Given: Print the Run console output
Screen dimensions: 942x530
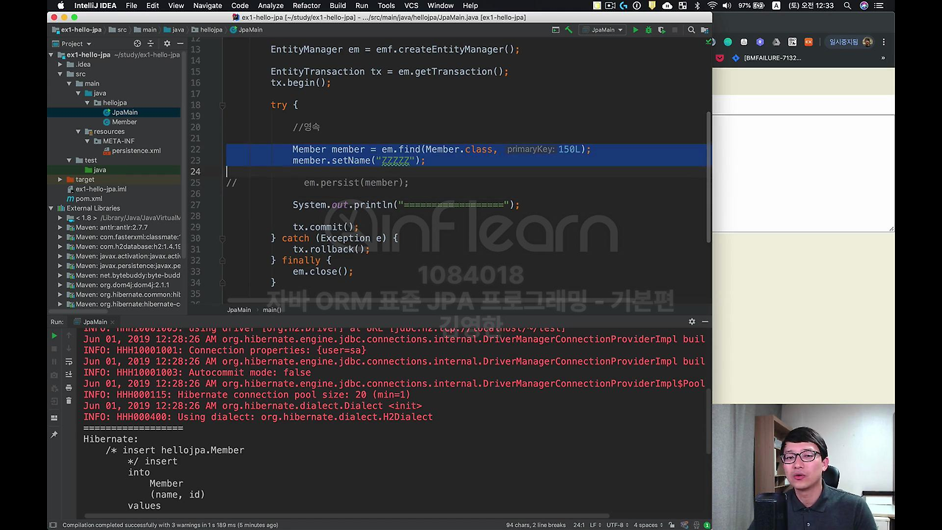Looking at the screenshot, I should (68, 388).
